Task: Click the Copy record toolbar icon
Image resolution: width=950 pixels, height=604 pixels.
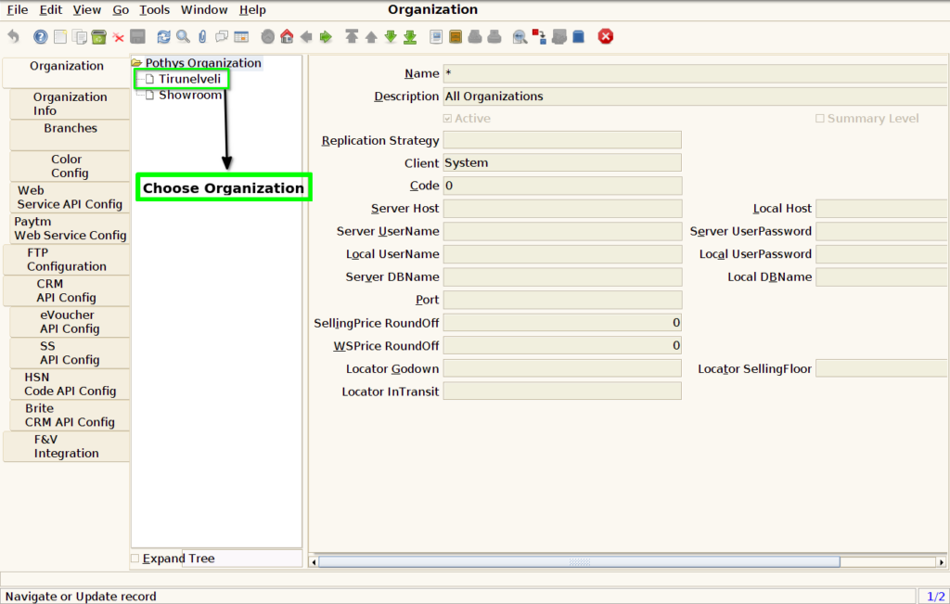Action: pos(80,37)
